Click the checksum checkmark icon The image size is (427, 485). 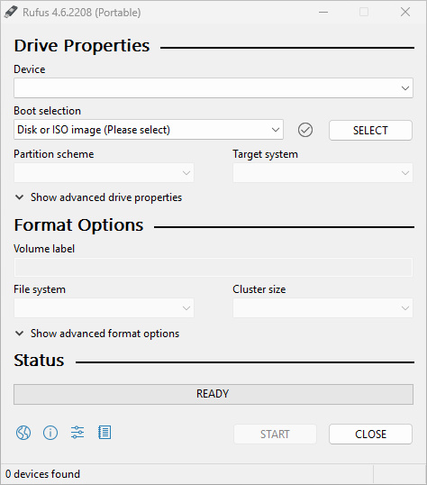[305, 130]
